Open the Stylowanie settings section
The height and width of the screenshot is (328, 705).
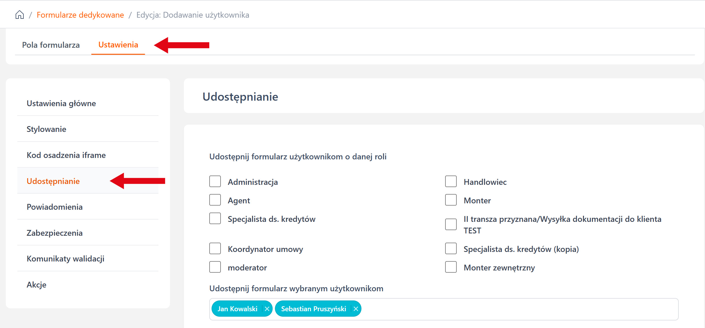(x=47, y=129)
